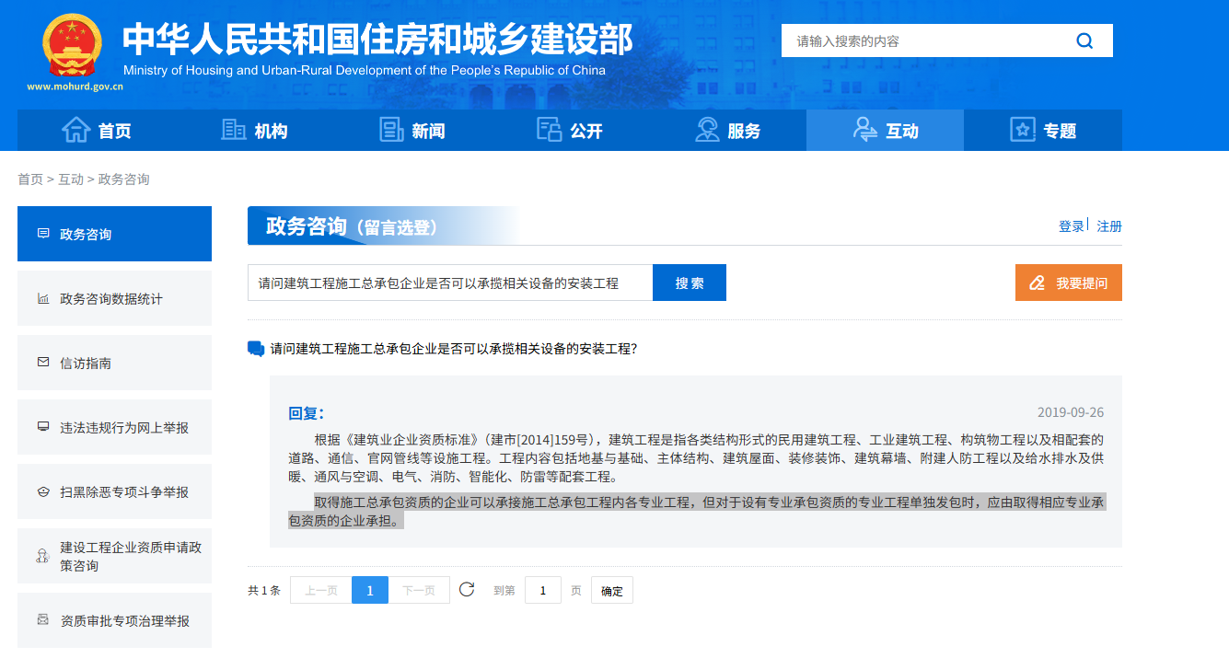Click the 机构 building icon in navigation

tap(234, 130)
